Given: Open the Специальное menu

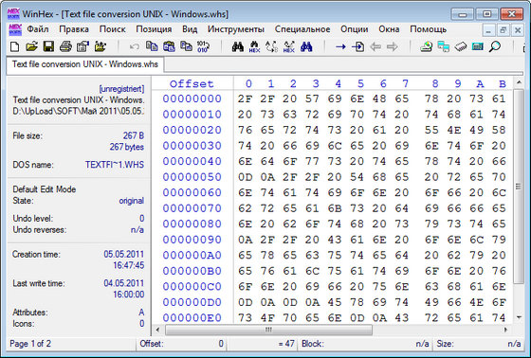Looking at the screenshot, I should click(302, 29).
